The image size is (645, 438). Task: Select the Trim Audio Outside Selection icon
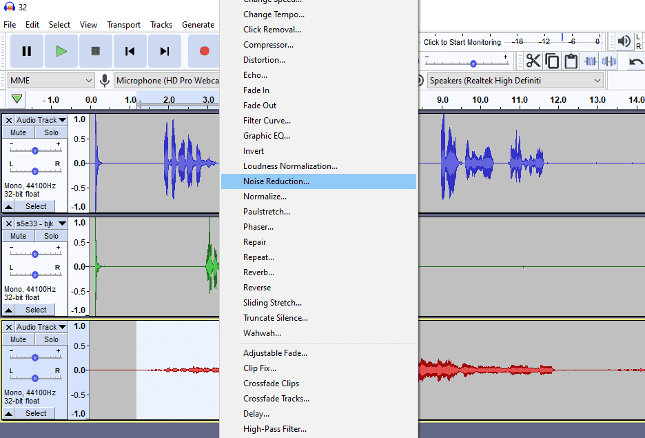[x=590, y=61]
